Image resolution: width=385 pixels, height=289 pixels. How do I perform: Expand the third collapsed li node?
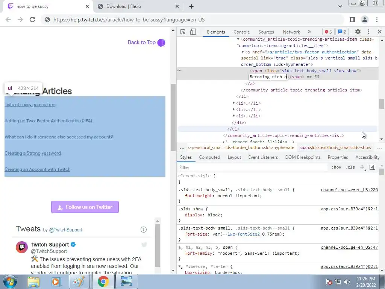coord(233,116)
